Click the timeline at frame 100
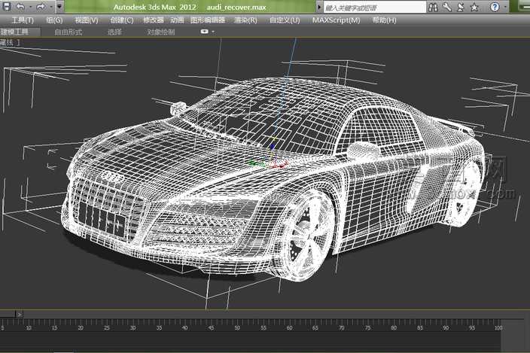This screenshot has width=530, height=353. click(498, 327)
